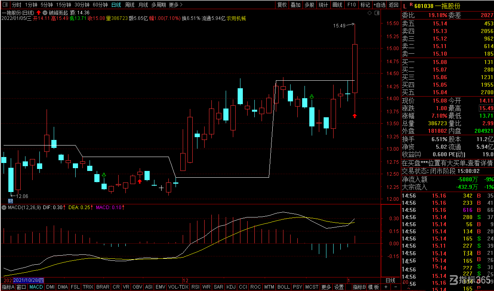Select the 30分钟 period
The image size is (494, 291).
coord(82,5)
